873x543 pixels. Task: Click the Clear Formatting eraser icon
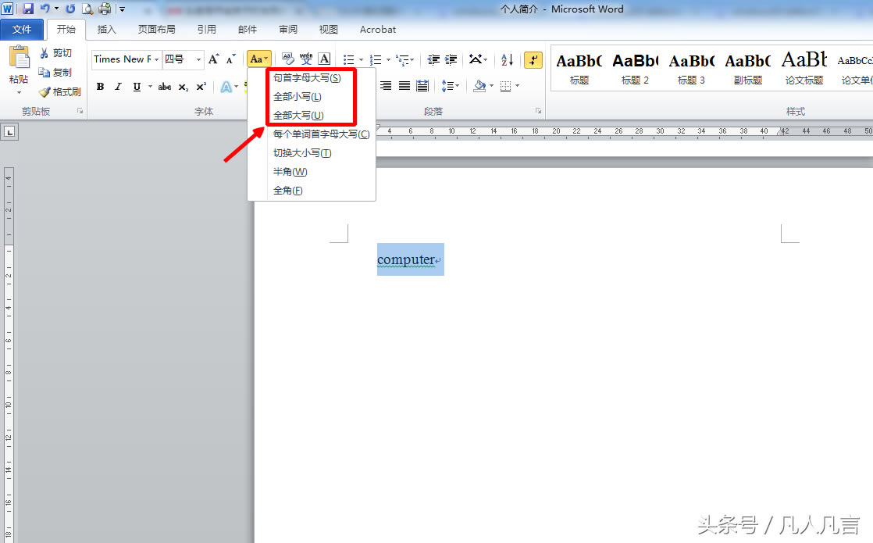point(287,59)
